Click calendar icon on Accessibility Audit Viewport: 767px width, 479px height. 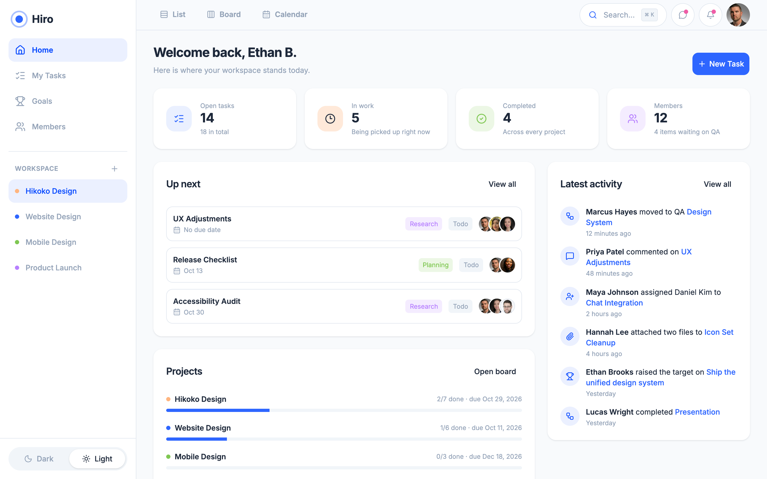tap(177, 312)
